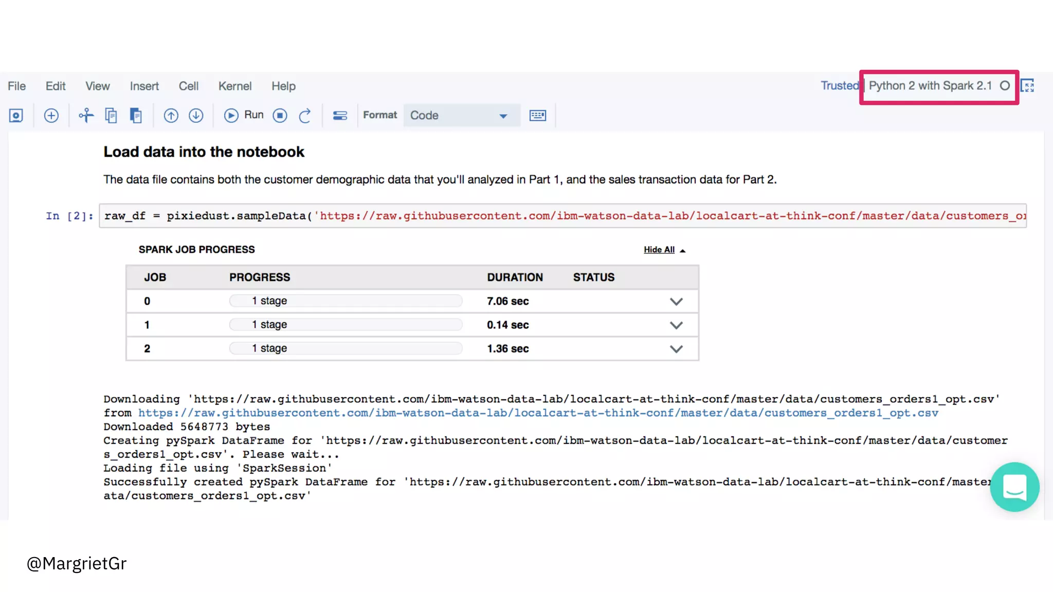Expand details for Spark job 2
This screenshot has height=592, width=1053.
(x=676, y=349)
